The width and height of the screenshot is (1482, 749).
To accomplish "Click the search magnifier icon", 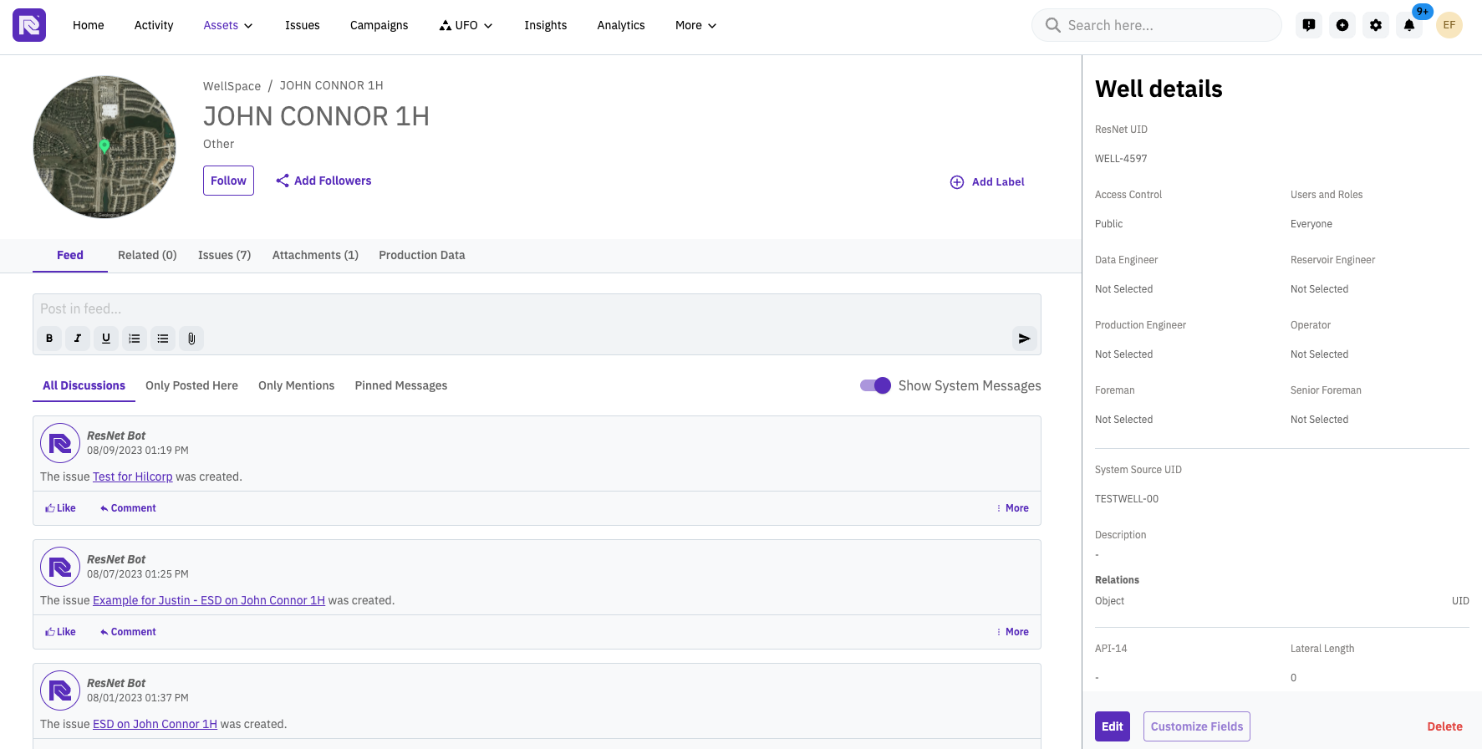I will point(1053,25).
